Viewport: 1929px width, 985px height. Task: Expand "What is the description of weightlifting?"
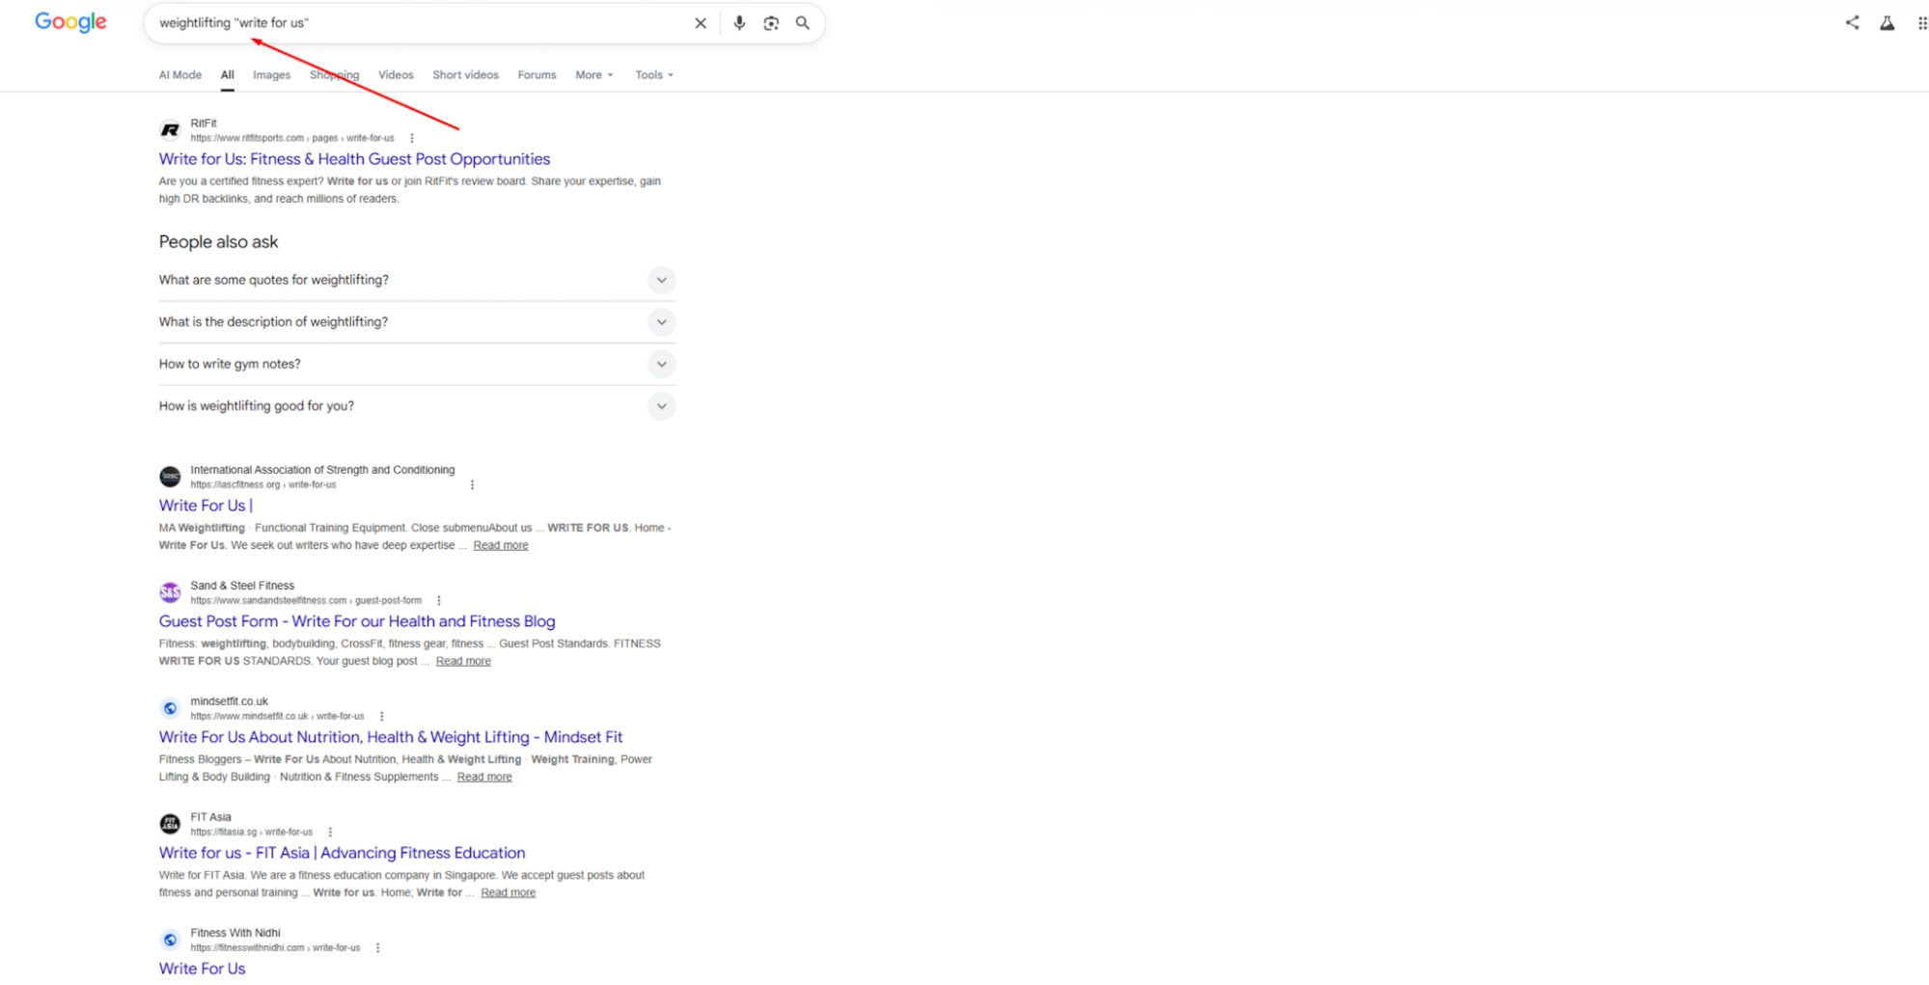pyautogui.click(x=417, y=322)
